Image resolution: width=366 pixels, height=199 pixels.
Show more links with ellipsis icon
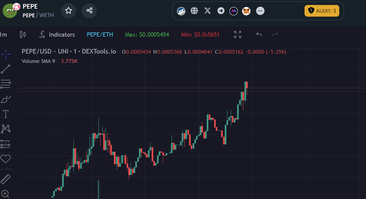tap(260, 11)
